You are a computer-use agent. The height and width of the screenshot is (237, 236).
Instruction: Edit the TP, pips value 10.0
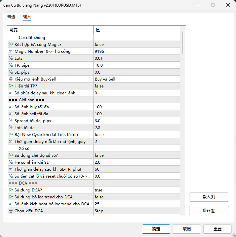pyautogui.click(x=137, y=65)
